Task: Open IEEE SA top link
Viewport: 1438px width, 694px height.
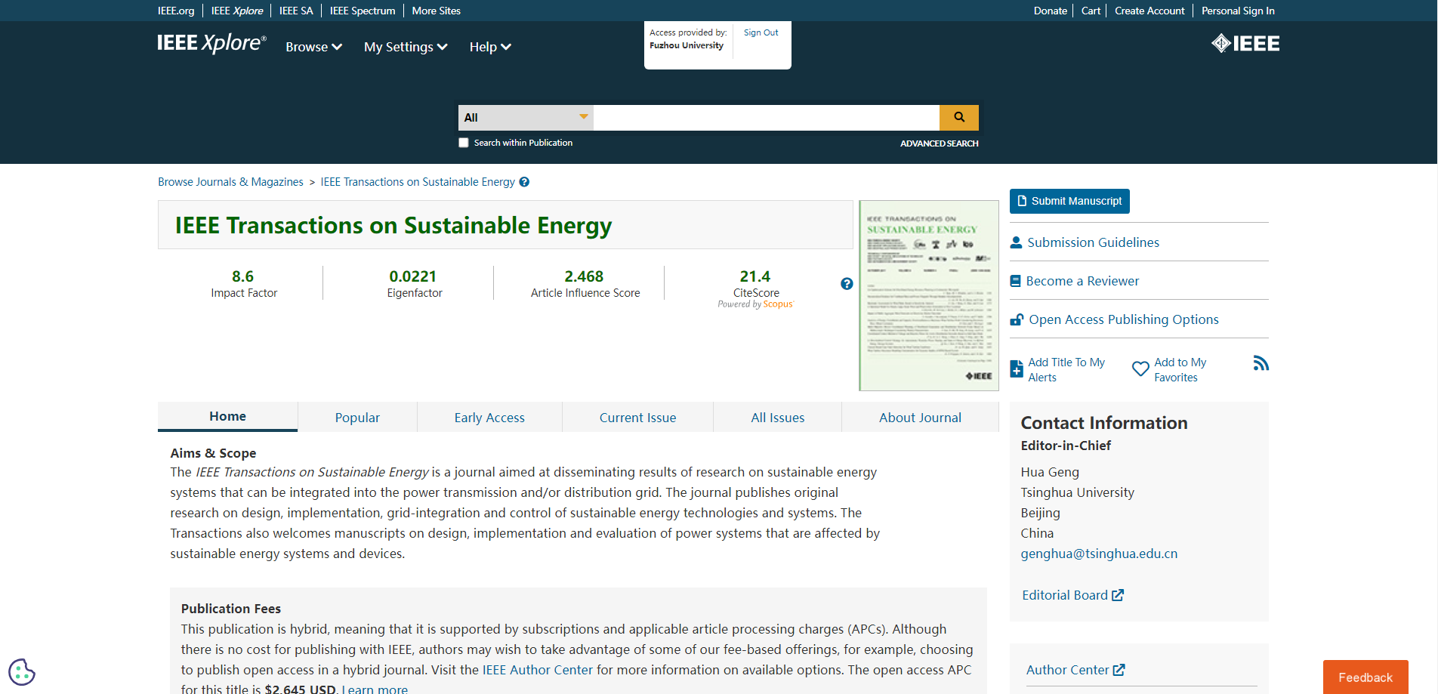Action: (296, 11)
